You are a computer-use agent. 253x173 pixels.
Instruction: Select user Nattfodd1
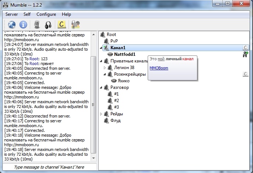(x=125, y=54)
